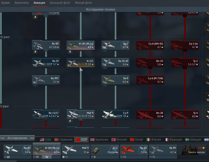Choose the Швеция nation flag
The width and height of the screenshot is (209, 162).
(193, 140)
